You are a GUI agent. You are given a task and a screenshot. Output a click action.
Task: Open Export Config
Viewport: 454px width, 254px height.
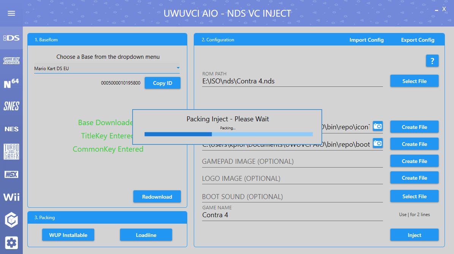[x=417, y=39]
